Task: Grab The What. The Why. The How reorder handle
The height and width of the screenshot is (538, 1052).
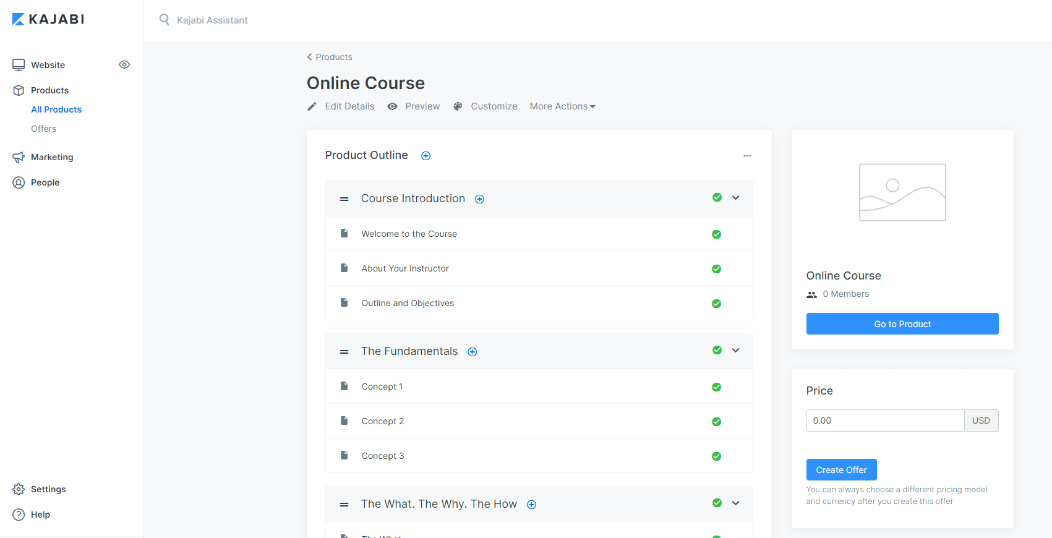Action: pos(344,505)
